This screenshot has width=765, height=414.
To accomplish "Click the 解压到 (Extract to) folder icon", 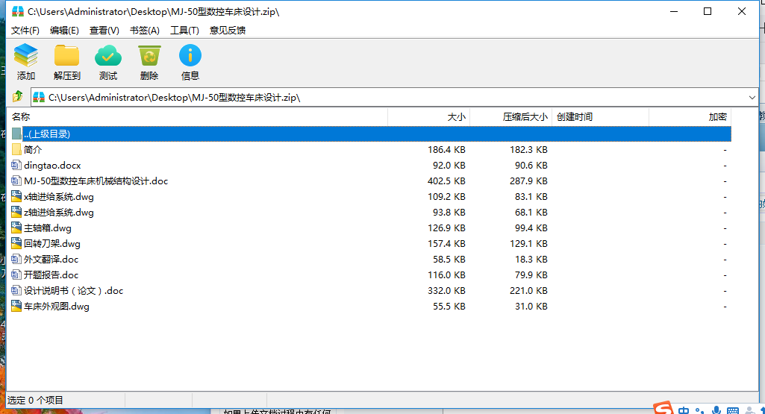I will 67,55.
